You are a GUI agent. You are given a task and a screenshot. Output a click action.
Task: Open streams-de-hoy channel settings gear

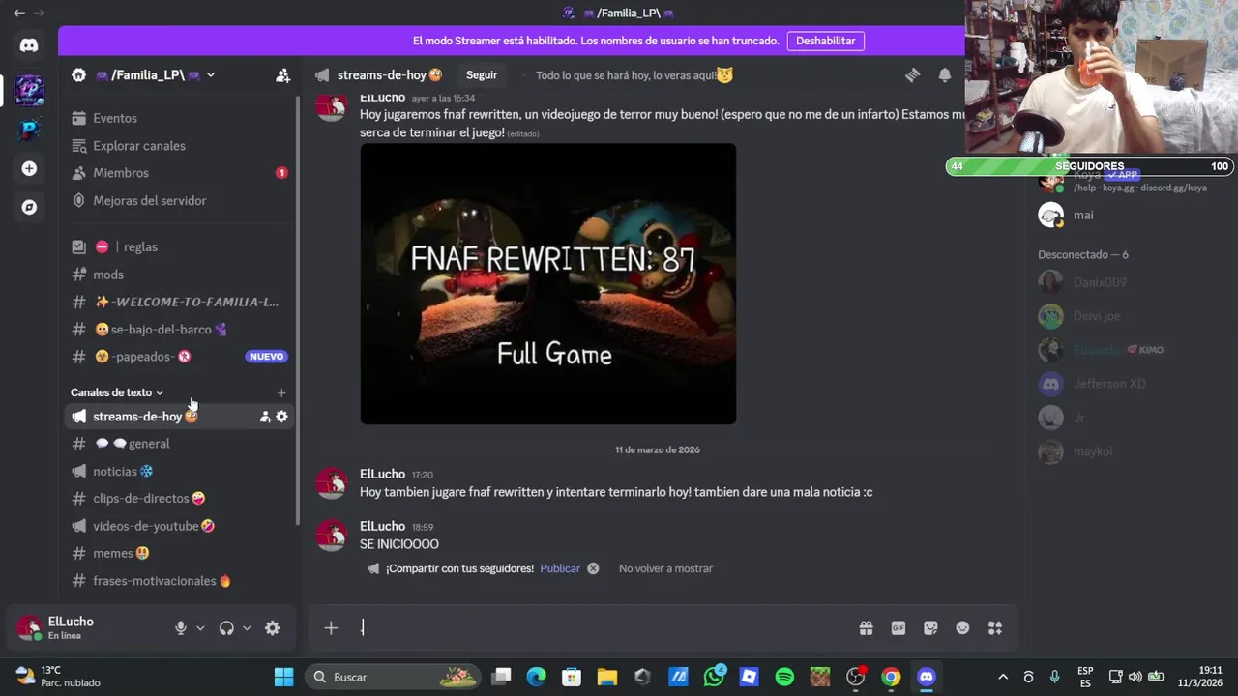[281, 417]
